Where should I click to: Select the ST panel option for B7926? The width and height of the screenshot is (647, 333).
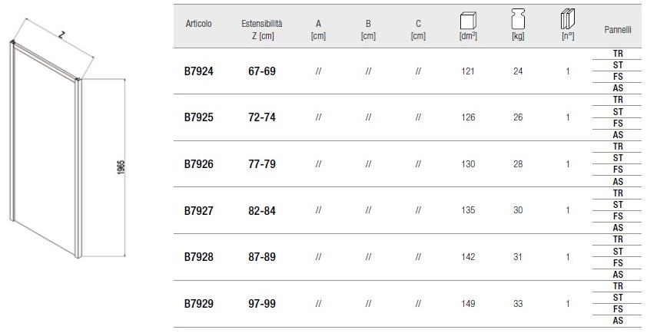[x=618, y=158]
